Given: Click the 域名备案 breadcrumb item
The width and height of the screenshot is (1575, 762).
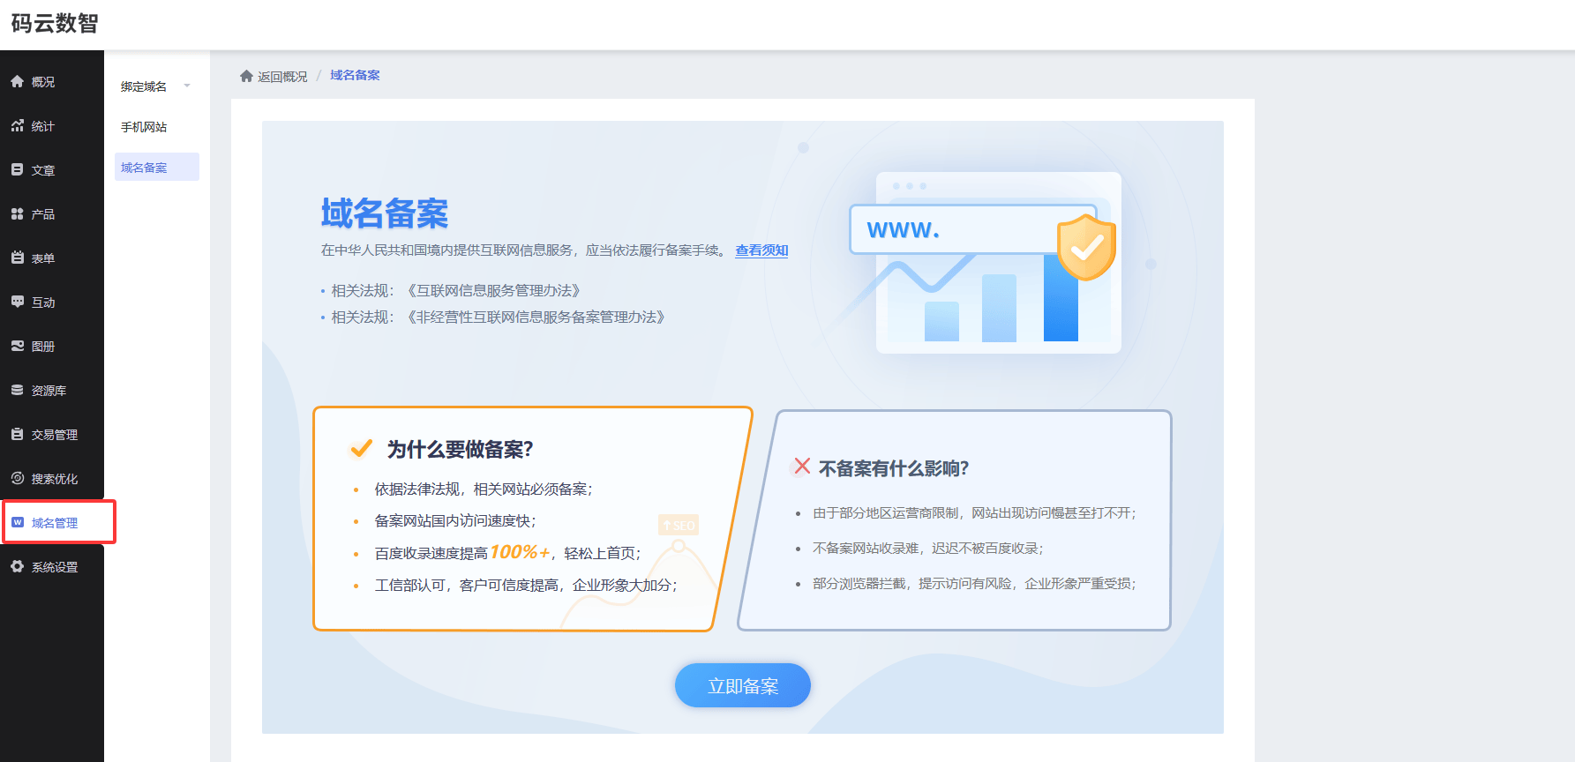Looking at the screenshot, I should tap(355, 76).
